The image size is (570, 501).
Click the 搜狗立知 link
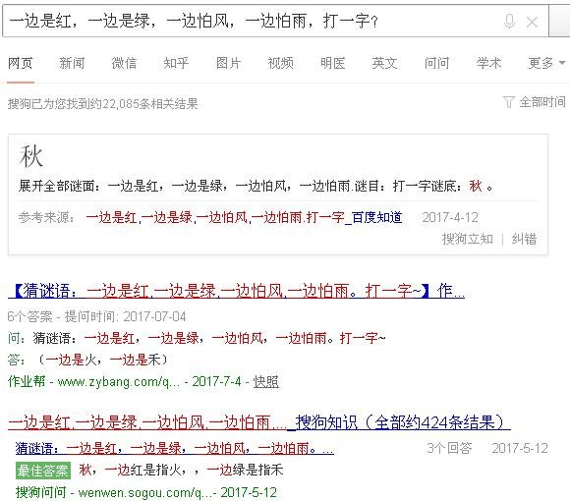coord(468,239)
